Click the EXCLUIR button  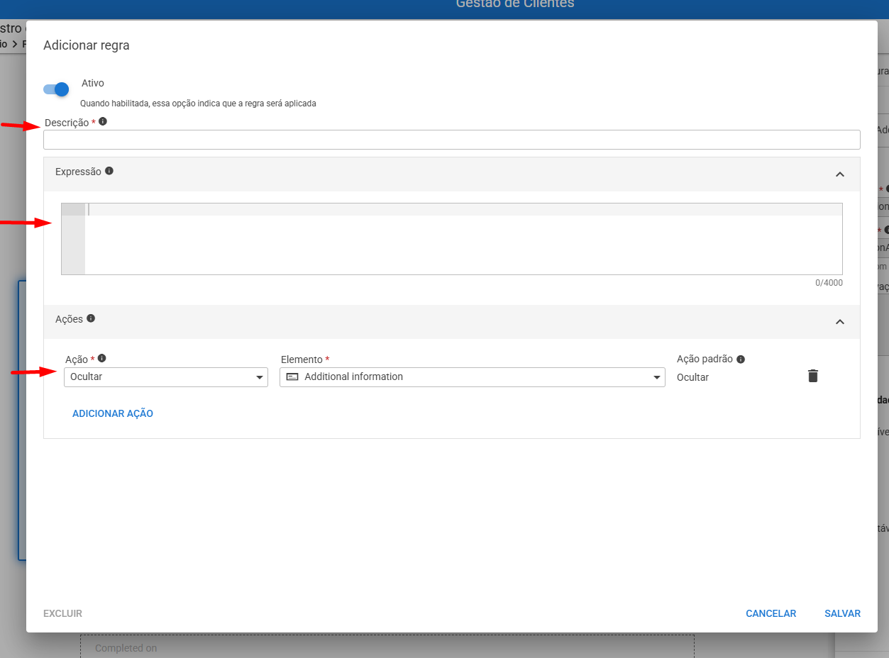pos(63,613)
